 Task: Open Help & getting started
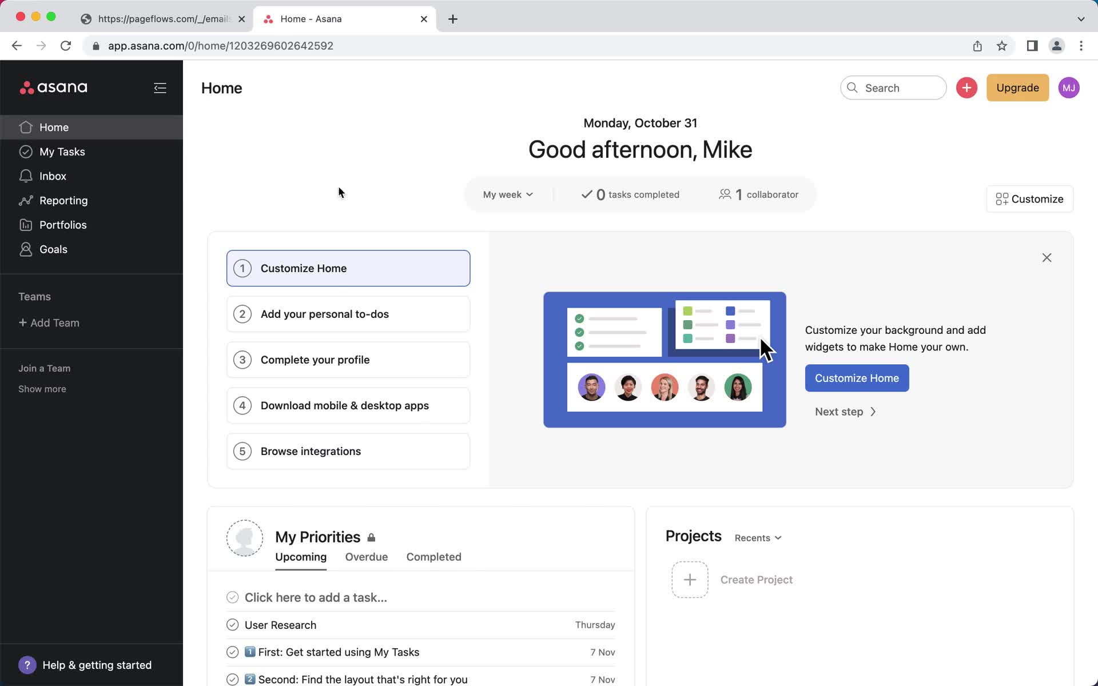click(x=85, y=665)
